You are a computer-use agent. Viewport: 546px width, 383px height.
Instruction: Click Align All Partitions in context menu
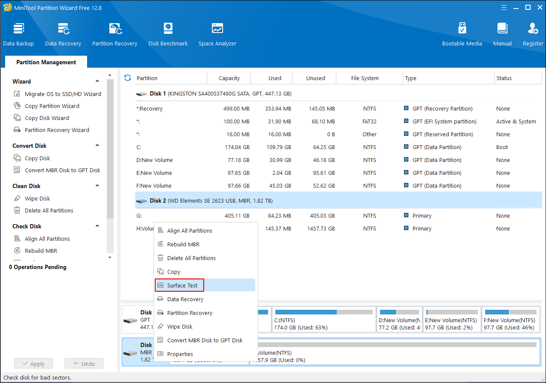(x=205, y=230)
